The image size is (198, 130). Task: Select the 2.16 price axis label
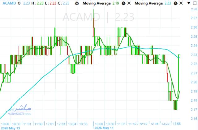pyautogui.click(x=194, y=119)
